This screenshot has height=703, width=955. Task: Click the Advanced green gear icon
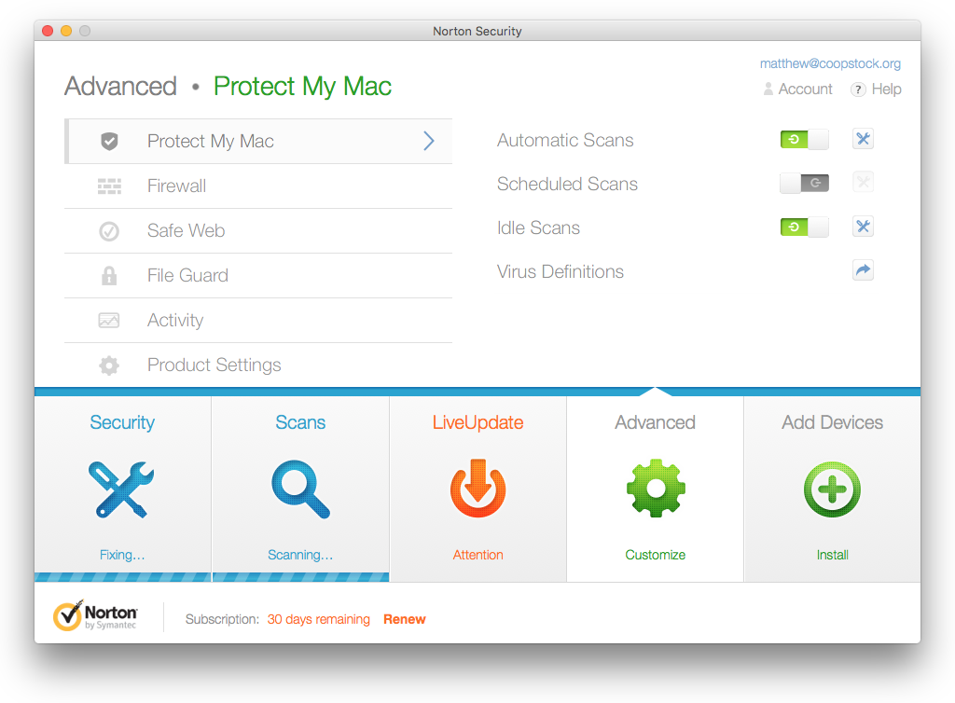click(656, 489)
